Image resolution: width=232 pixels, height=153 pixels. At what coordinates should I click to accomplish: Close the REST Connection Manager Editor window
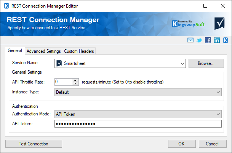coord(223,6)
